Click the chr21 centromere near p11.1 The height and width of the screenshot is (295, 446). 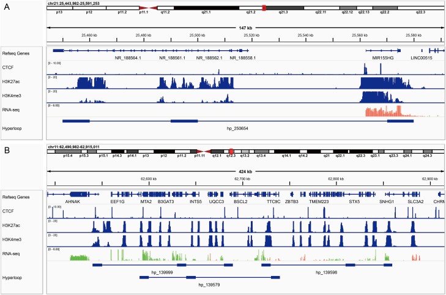[149, 8]
